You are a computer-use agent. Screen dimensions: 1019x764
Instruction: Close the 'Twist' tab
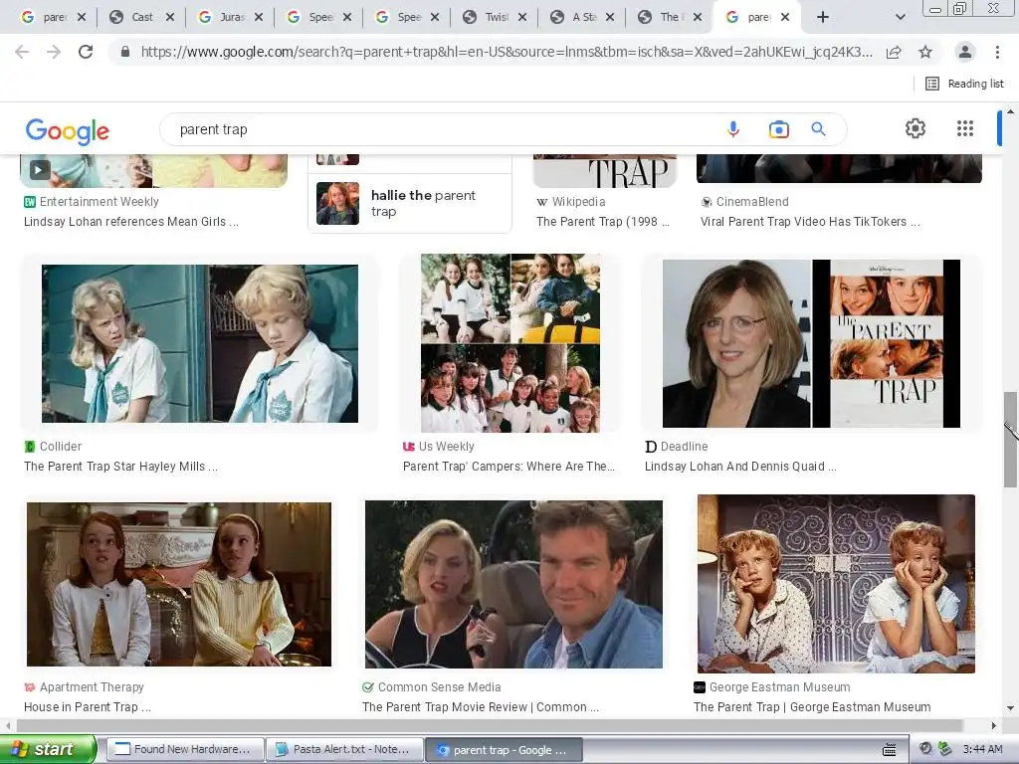pyautogui.click(x=522, y=17)
